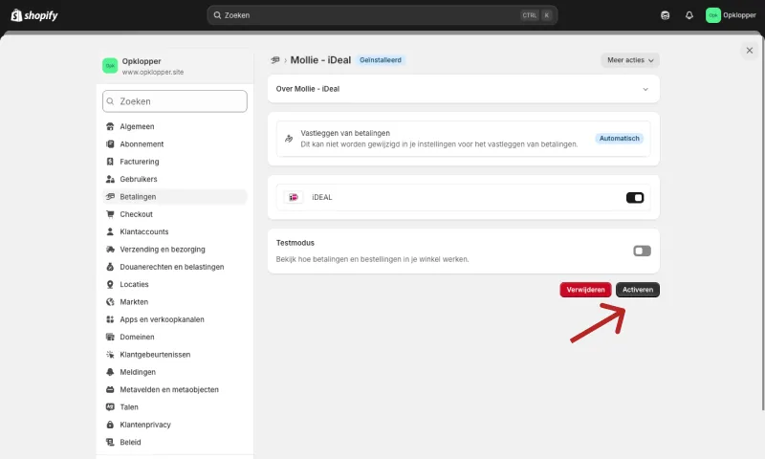Open the notifications bell

point(688,15)
